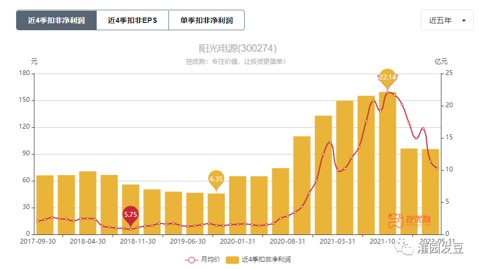The image size is (479, 269).
Task: Open the 单季扣非净利润 tab
Action: click(207, 20)
